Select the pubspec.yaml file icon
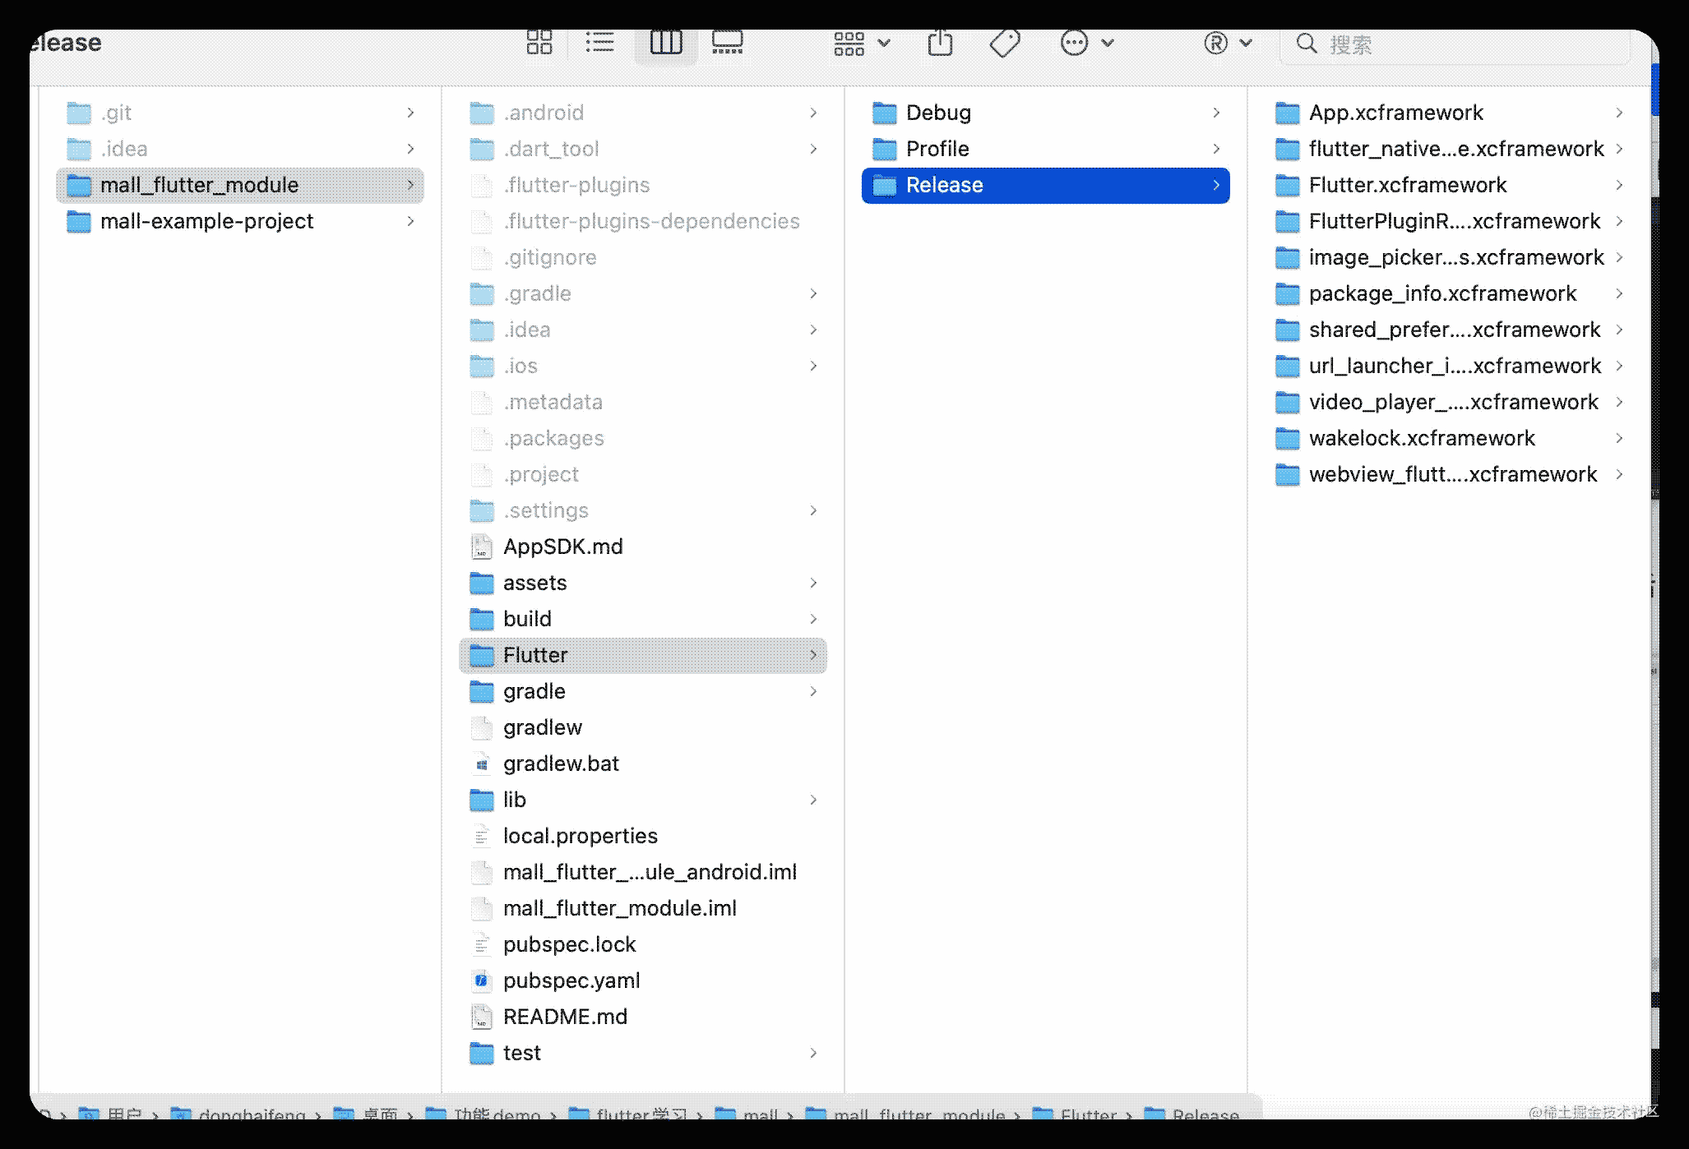The height and width of the screenshot is (1149, 1689). click(x=481, y=981)
